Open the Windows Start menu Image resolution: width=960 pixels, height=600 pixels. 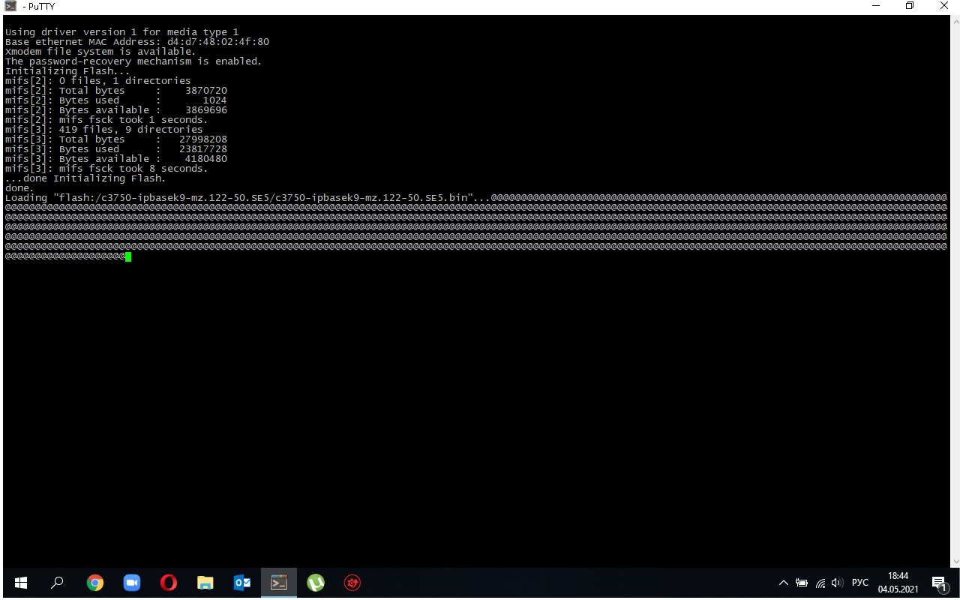pos(21,583)
